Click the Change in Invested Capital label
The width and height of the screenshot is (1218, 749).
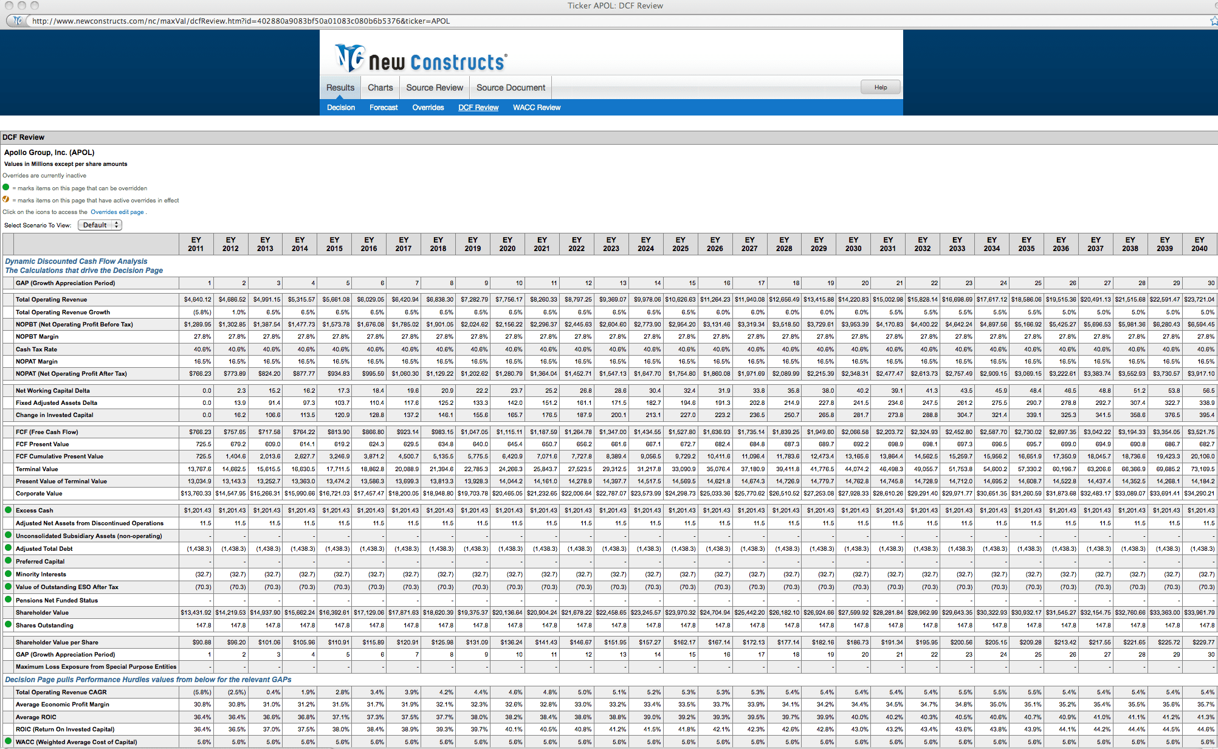click(54, 415)
